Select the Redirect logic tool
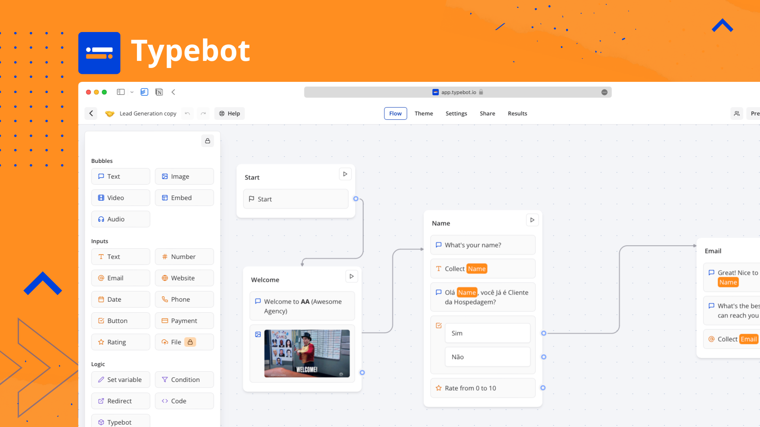This screenshot has height=427, width=760. (x=120, y=401)
